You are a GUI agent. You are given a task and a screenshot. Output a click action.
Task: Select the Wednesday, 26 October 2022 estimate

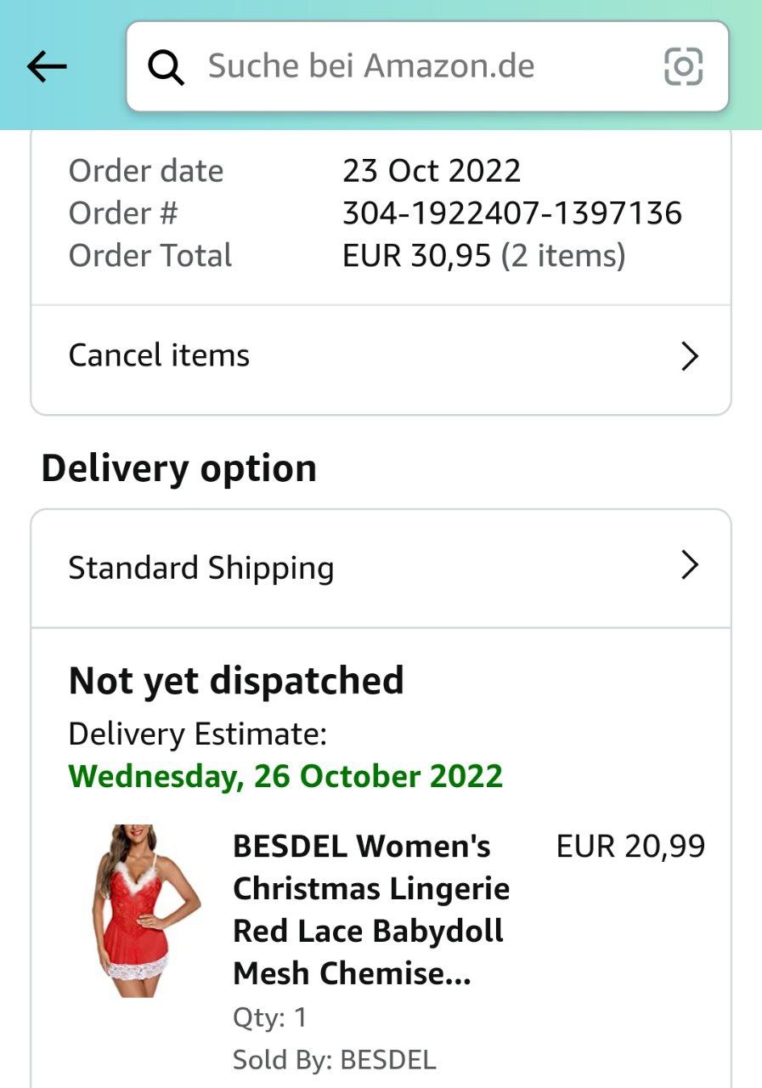(x=285, y=776)
